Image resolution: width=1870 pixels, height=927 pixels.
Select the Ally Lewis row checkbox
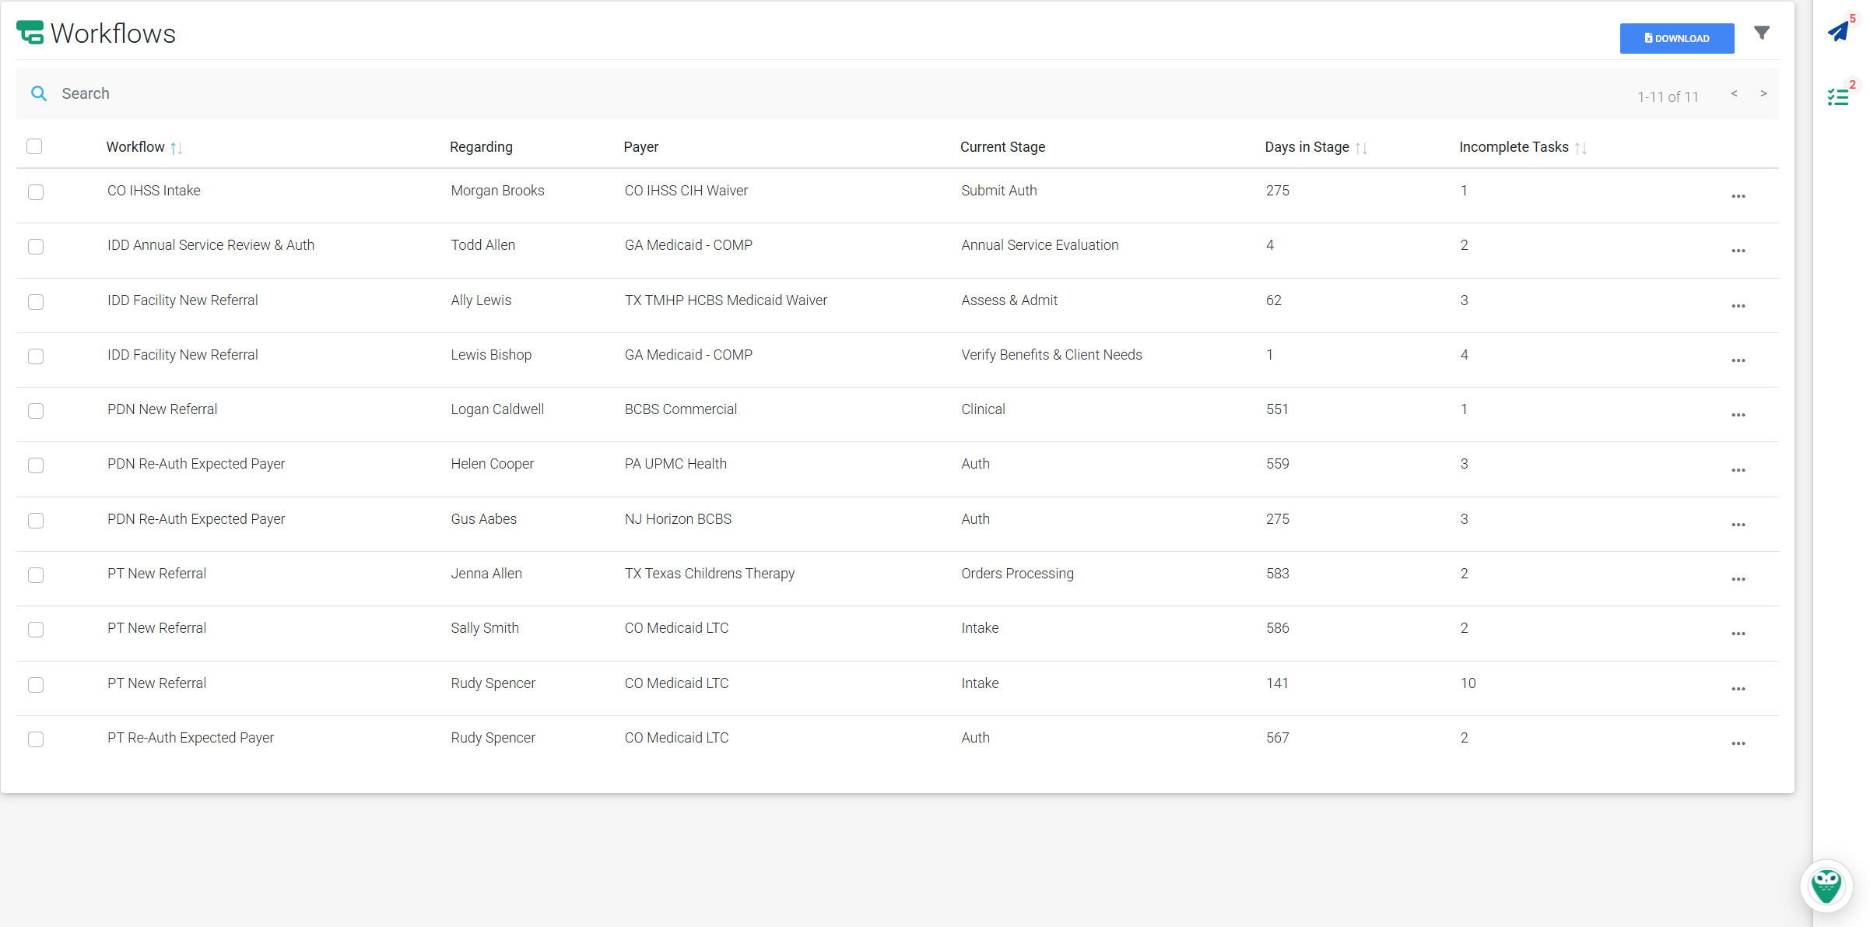pyautogui.click(x=36, y=302)
